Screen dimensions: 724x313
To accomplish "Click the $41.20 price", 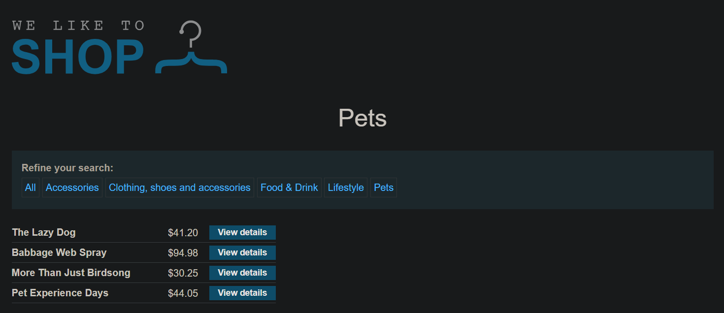I will tap(183, 233).
